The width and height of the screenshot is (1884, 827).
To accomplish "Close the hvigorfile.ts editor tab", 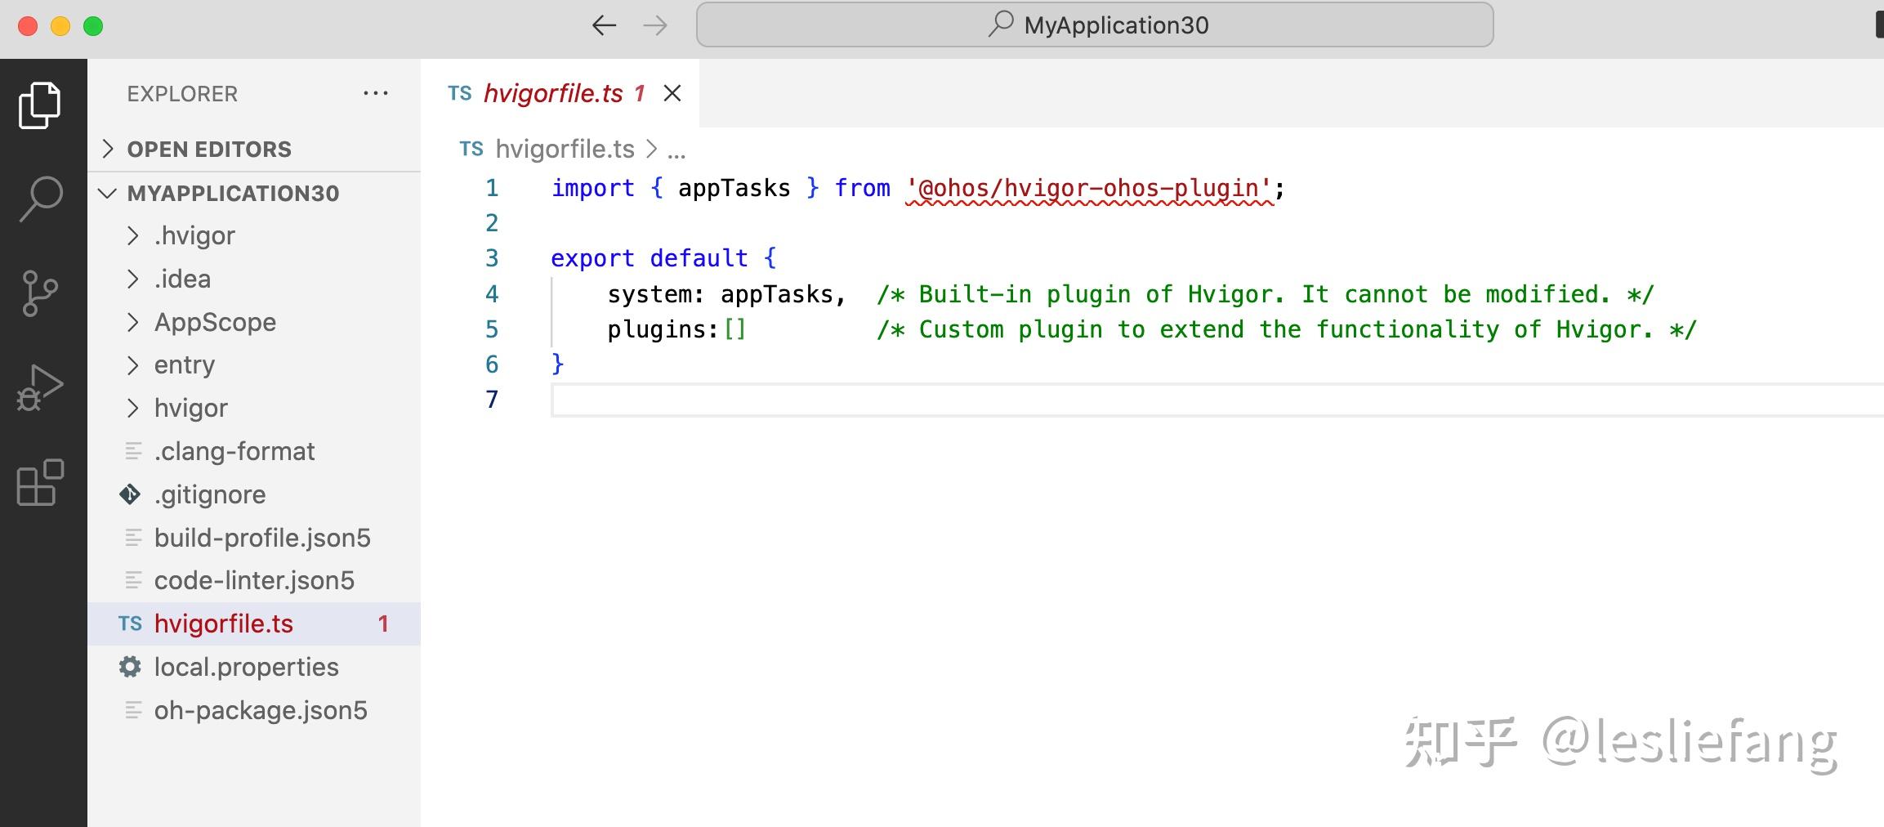I will point(672,93).
